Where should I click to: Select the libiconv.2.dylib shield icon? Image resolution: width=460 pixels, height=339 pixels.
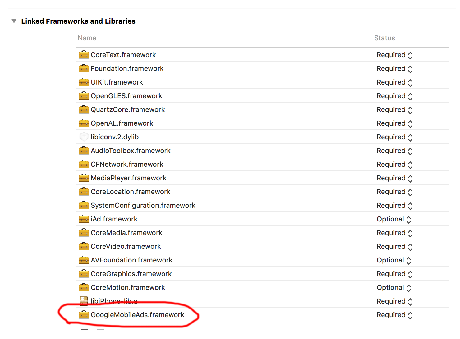pyautogui.click(x=84, y=137)
